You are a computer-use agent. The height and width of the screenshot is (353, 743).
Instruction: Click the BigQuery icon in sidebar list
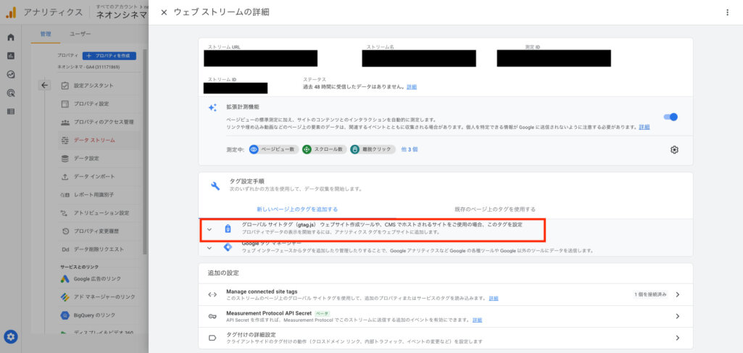pyautogui.click(x=65, y=315)
